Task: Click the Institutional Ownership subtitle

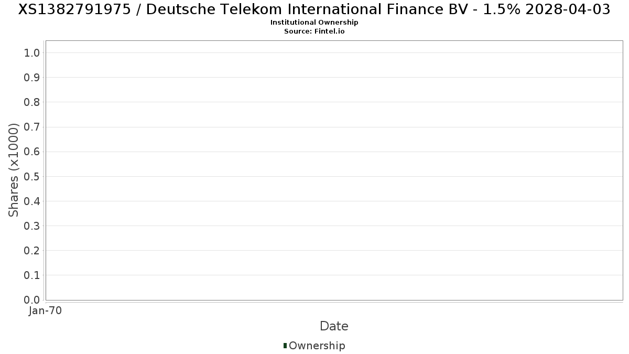Action: pos(314,23)
